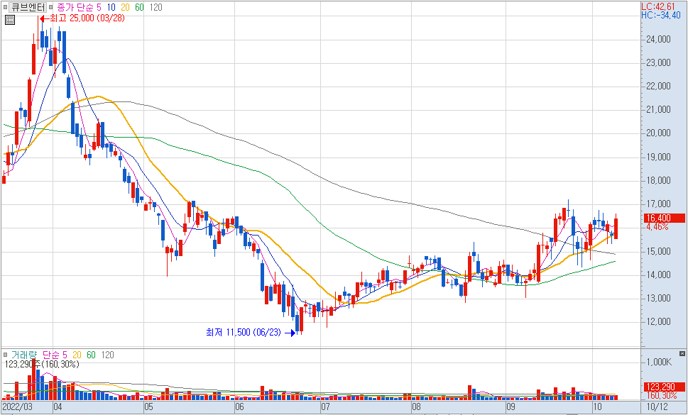The width and height of the screenshot is (688, 415).
Task: Click the small square marker left of 큐브엔터
Action: click(x=6, y=8)
